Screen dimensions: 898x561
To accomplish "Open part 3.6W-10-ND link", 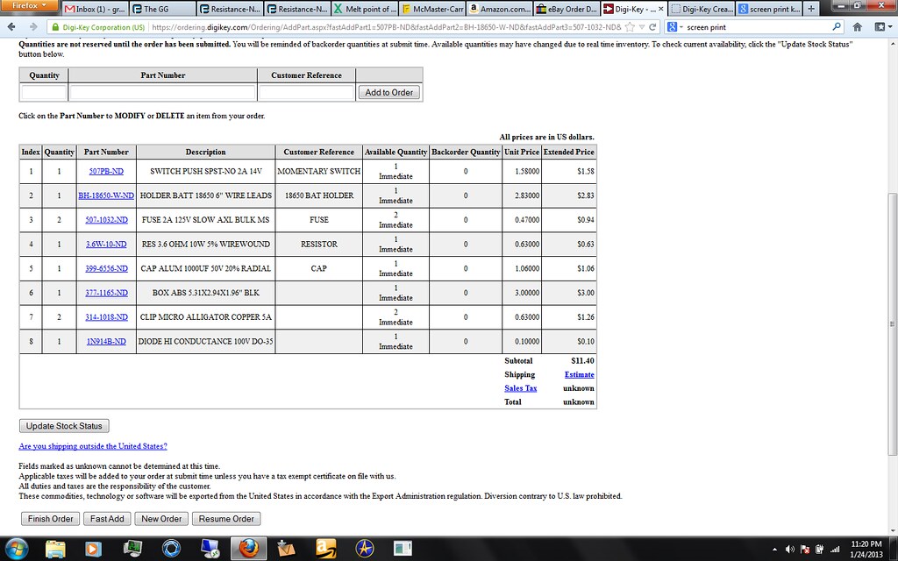I will [106, 244].
